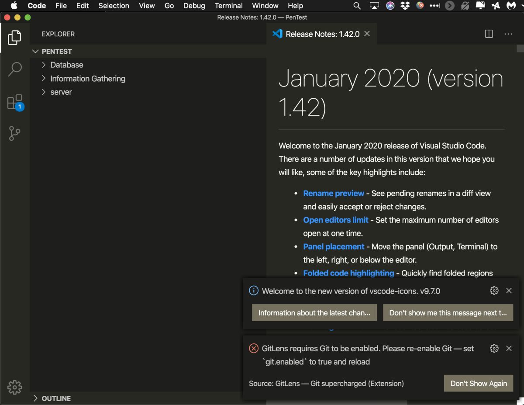The image size is (524, 405).
Task: Open the Code application menu
Action: (x=37, y=6)
